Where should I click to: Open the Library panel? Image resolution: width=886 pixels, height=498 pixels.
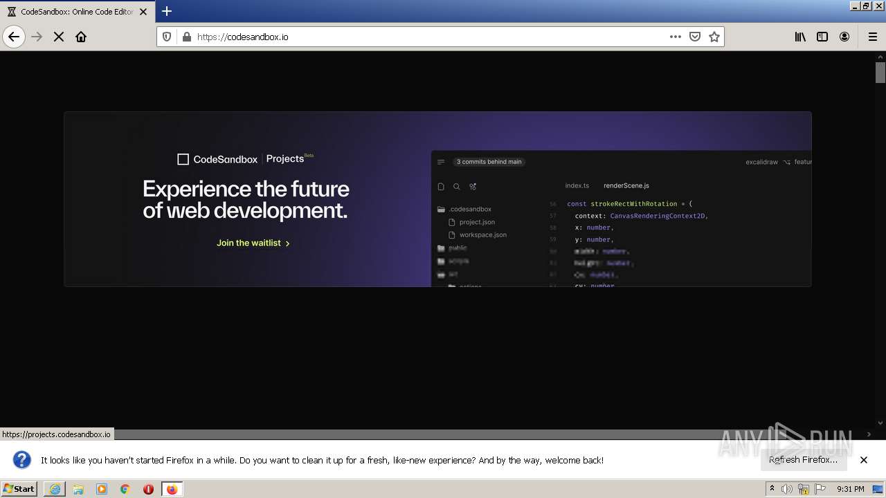[800, 37]
